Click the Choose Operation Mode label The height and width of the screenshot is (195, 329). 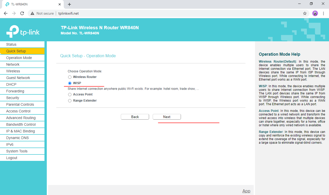(x=85, y=71)
